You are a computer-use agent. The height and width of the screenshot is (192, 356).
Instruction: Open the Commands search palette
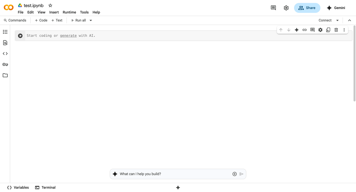click(x=15, y=20)
